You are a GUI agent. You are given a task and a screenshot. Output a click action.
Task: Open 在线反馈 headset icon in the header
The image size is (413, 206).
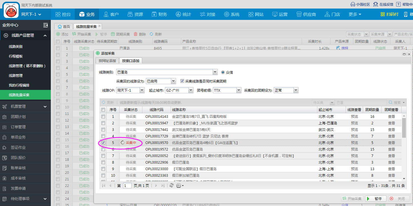coord(375,4)
